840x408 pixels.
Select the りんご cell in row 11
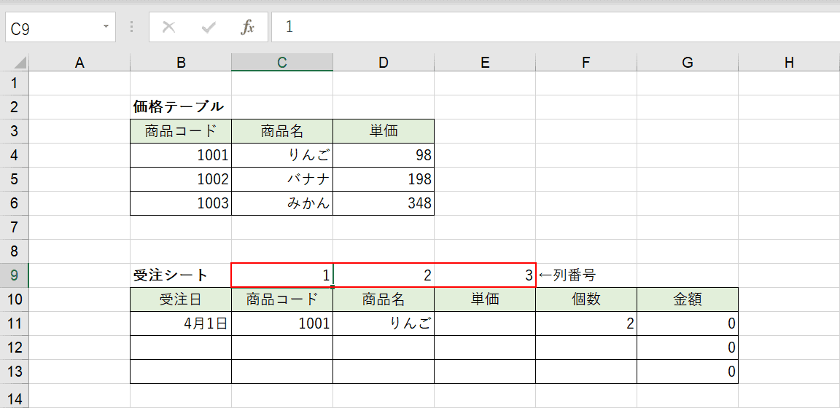pyautogui.click(x=384, y=324)
